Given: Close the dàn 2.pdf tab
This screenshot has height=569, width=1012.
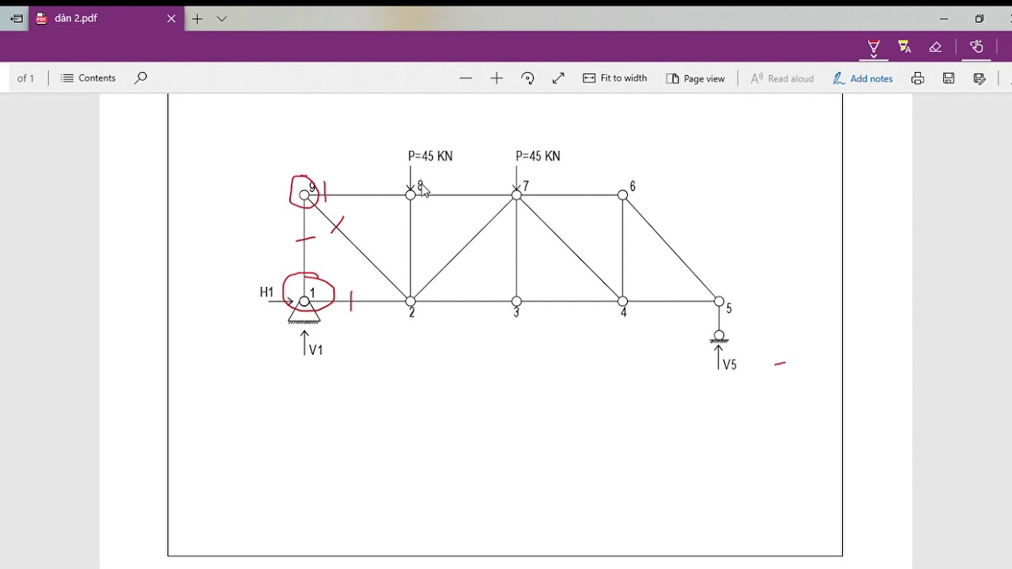Looking at the screenshot, I should (x=171, y=18).
